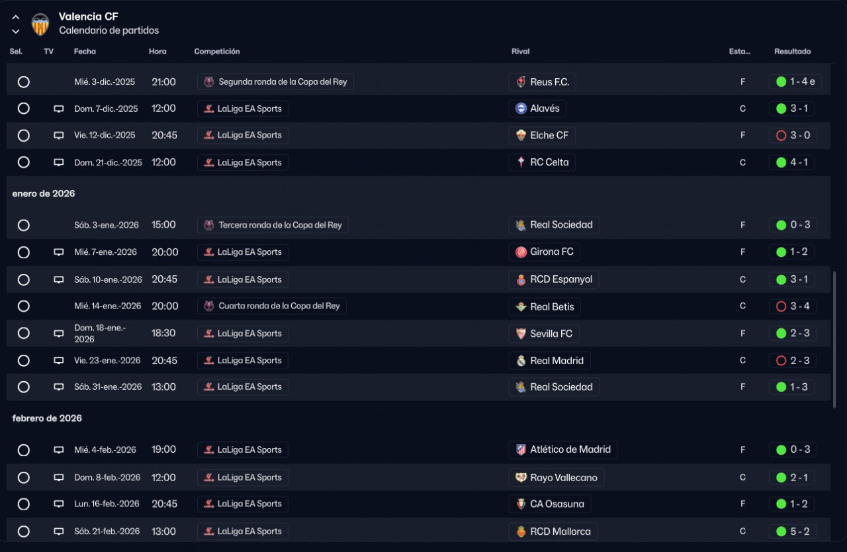The width and height of the screenshot is (847, 552).
Task: Click the red loss indicator for Elche CF
Action: [x=781, y=136]
